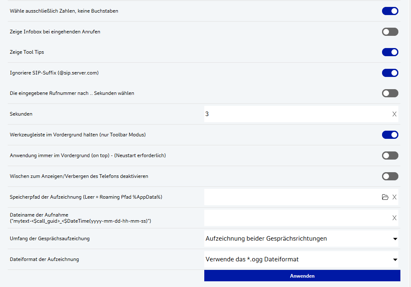Toggle 'Wischen zum Anzeigen/Verbergen' deactivation switch
The image size is (411, 287).
[390, 176]
